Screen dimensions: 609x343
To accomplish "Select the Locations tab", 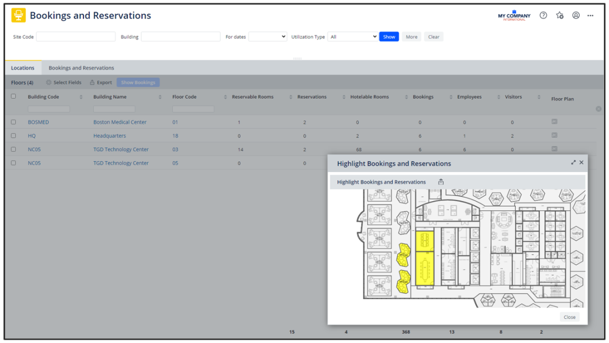I will coord(22,68).
